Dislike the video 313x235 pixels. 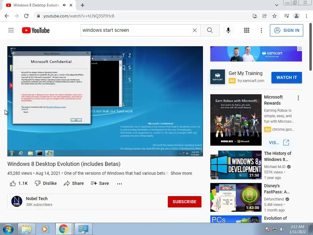(46, 183)
